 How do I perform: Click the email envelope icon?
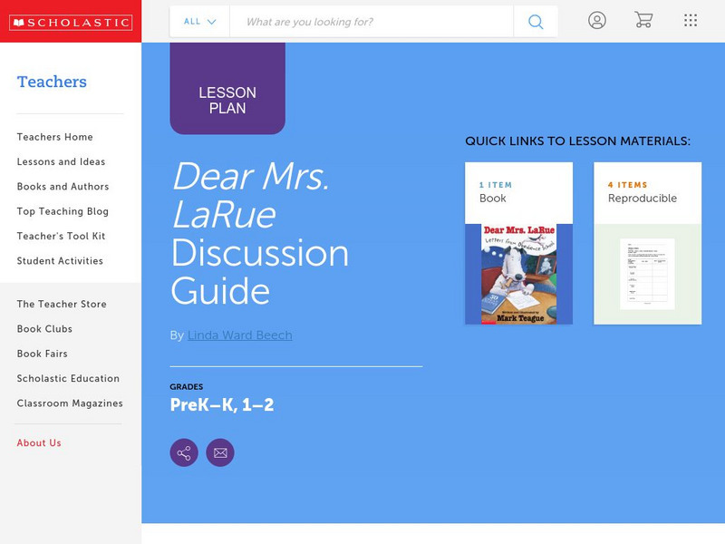[220, 452]
